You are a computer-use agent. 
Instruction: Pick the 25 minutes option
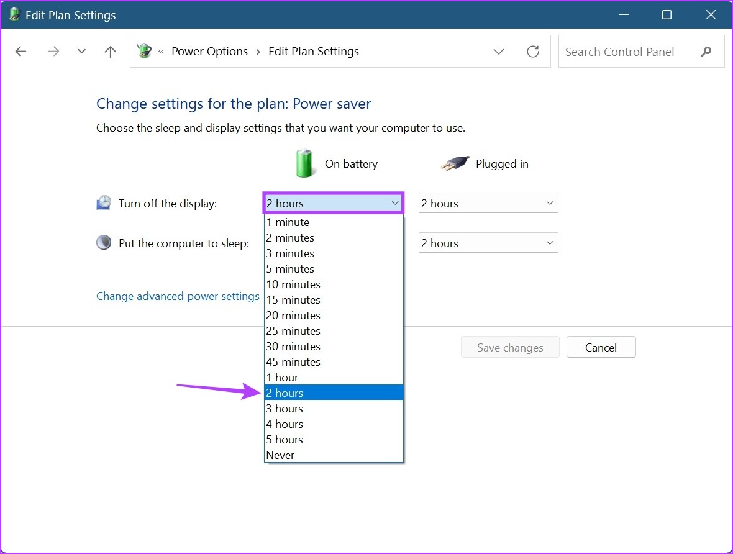[x=334, y=331]
